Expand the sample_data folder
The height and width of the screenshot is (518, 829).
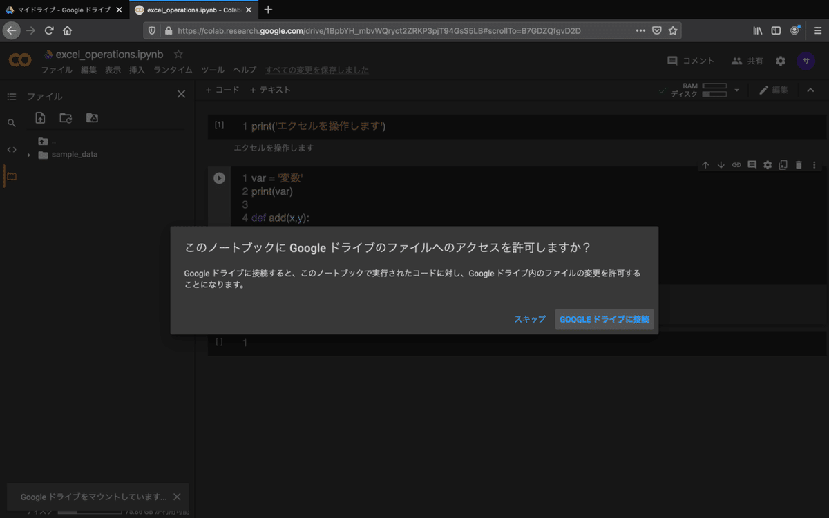tap(28, 154)
